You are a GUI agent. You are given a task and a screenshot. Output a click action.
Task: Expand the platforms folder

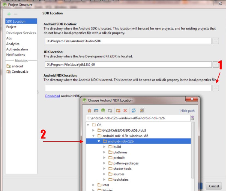tap(104, 152)
